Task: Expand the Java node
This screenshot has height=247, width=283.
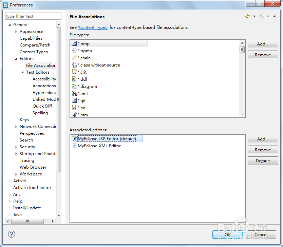Action: tap(10, 215)
